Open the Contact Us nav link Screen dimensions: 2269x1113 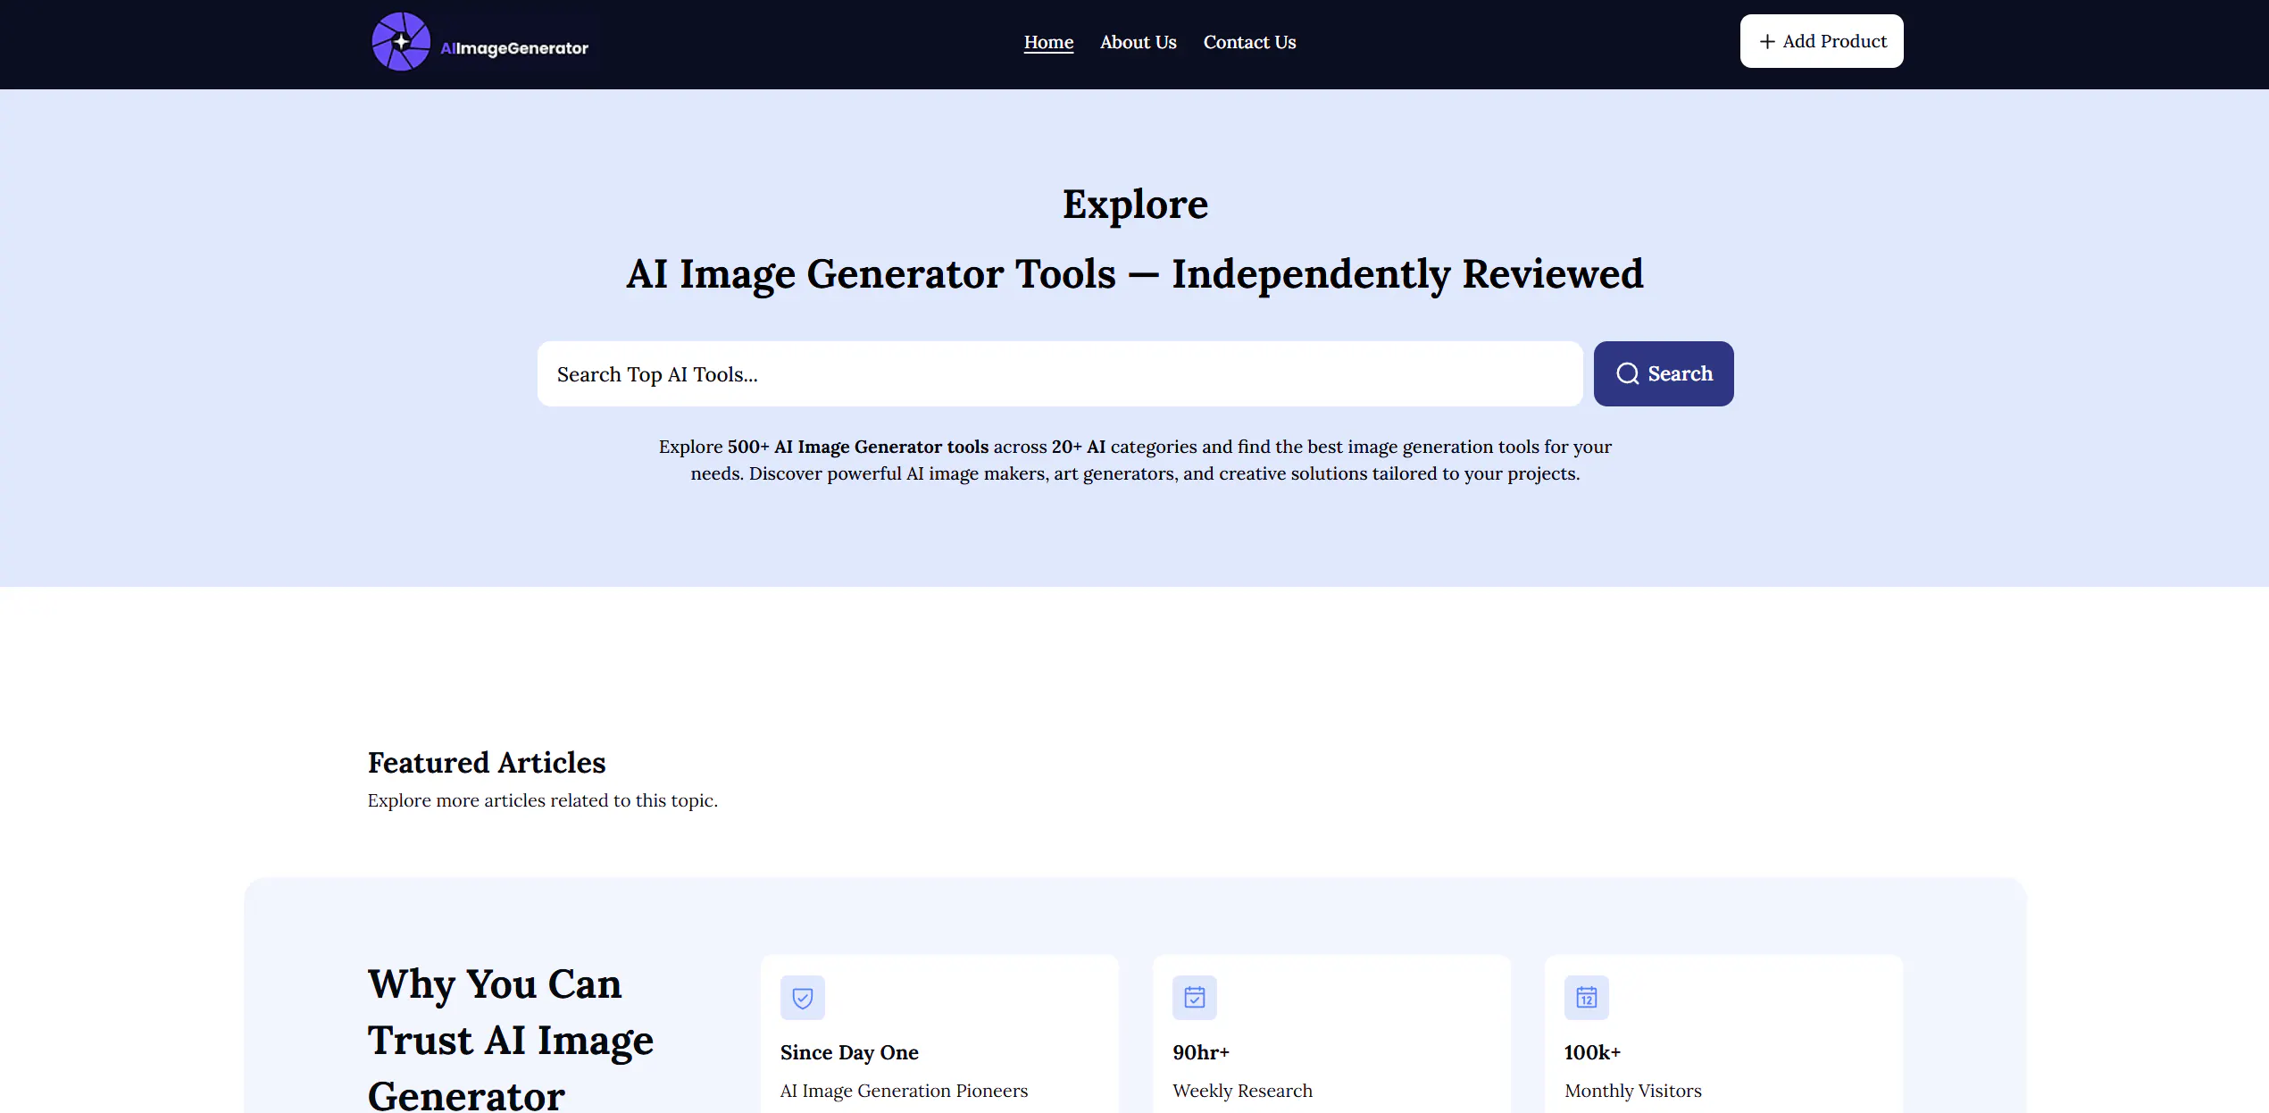click(1249, 42)
